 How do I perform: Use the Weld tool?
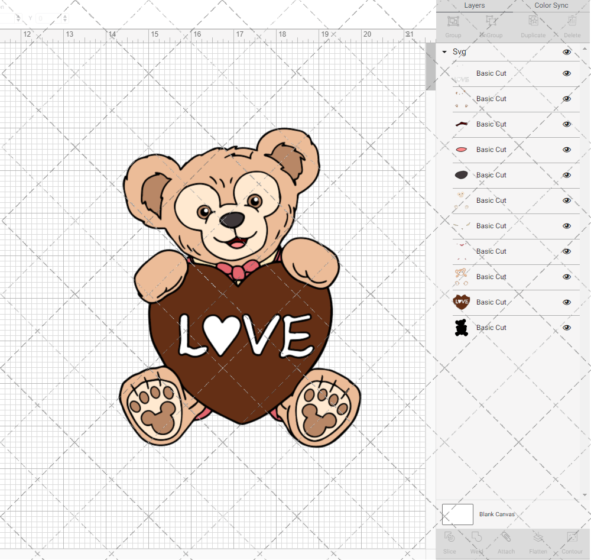click(476, 537)
